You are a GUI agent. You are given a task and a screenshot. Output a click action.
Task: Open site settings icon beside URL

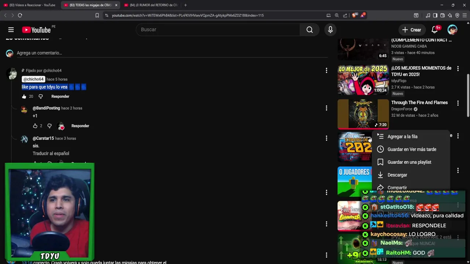pos(106,15)
